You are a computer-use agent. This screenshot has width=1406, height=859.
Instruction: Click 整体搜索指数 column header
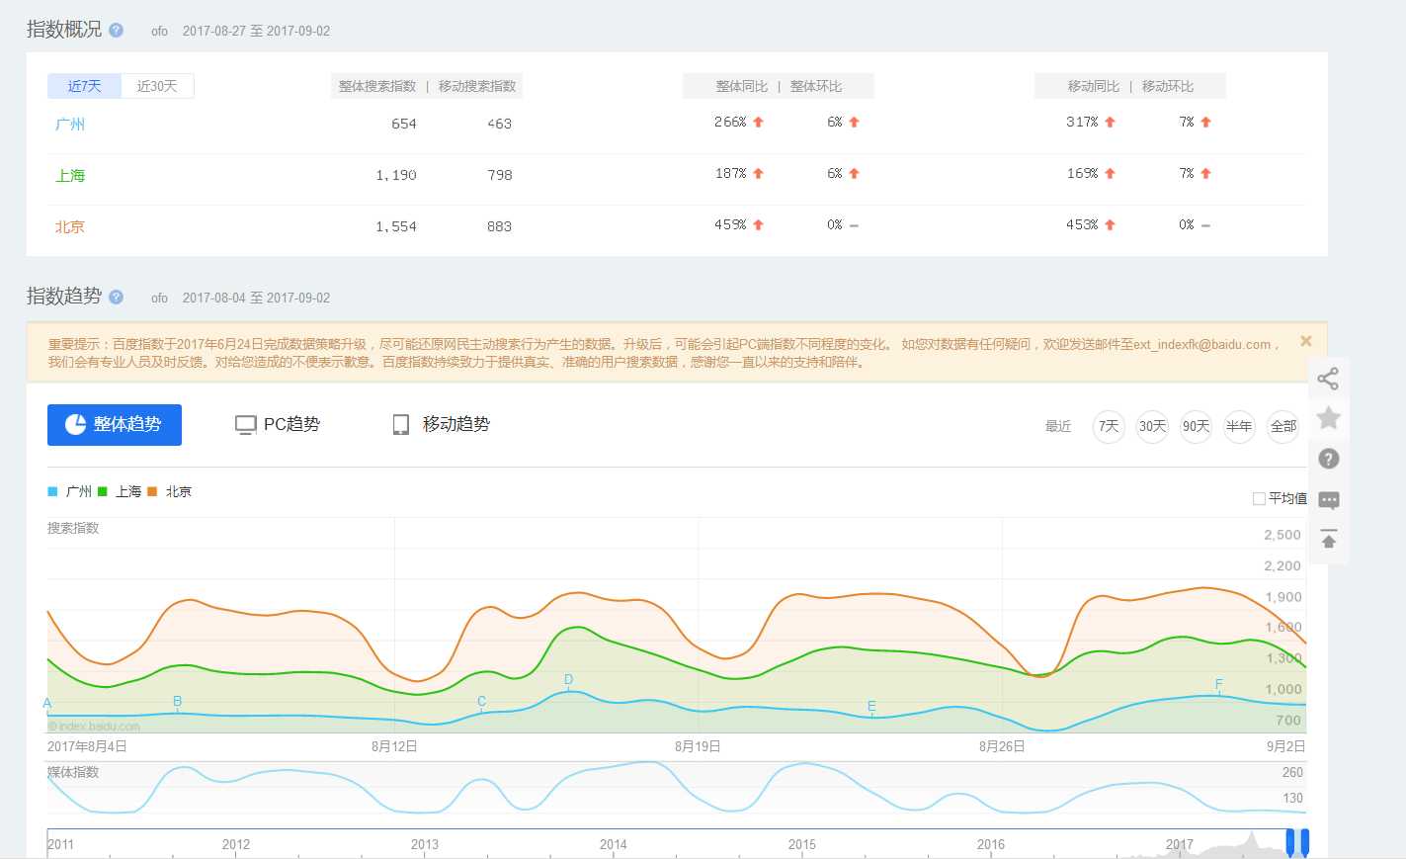point(377,86)
